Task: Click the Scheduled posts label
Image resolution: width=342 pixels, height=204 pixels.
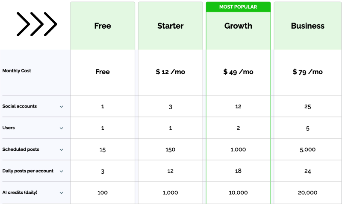Action: (x=21, y=149)
